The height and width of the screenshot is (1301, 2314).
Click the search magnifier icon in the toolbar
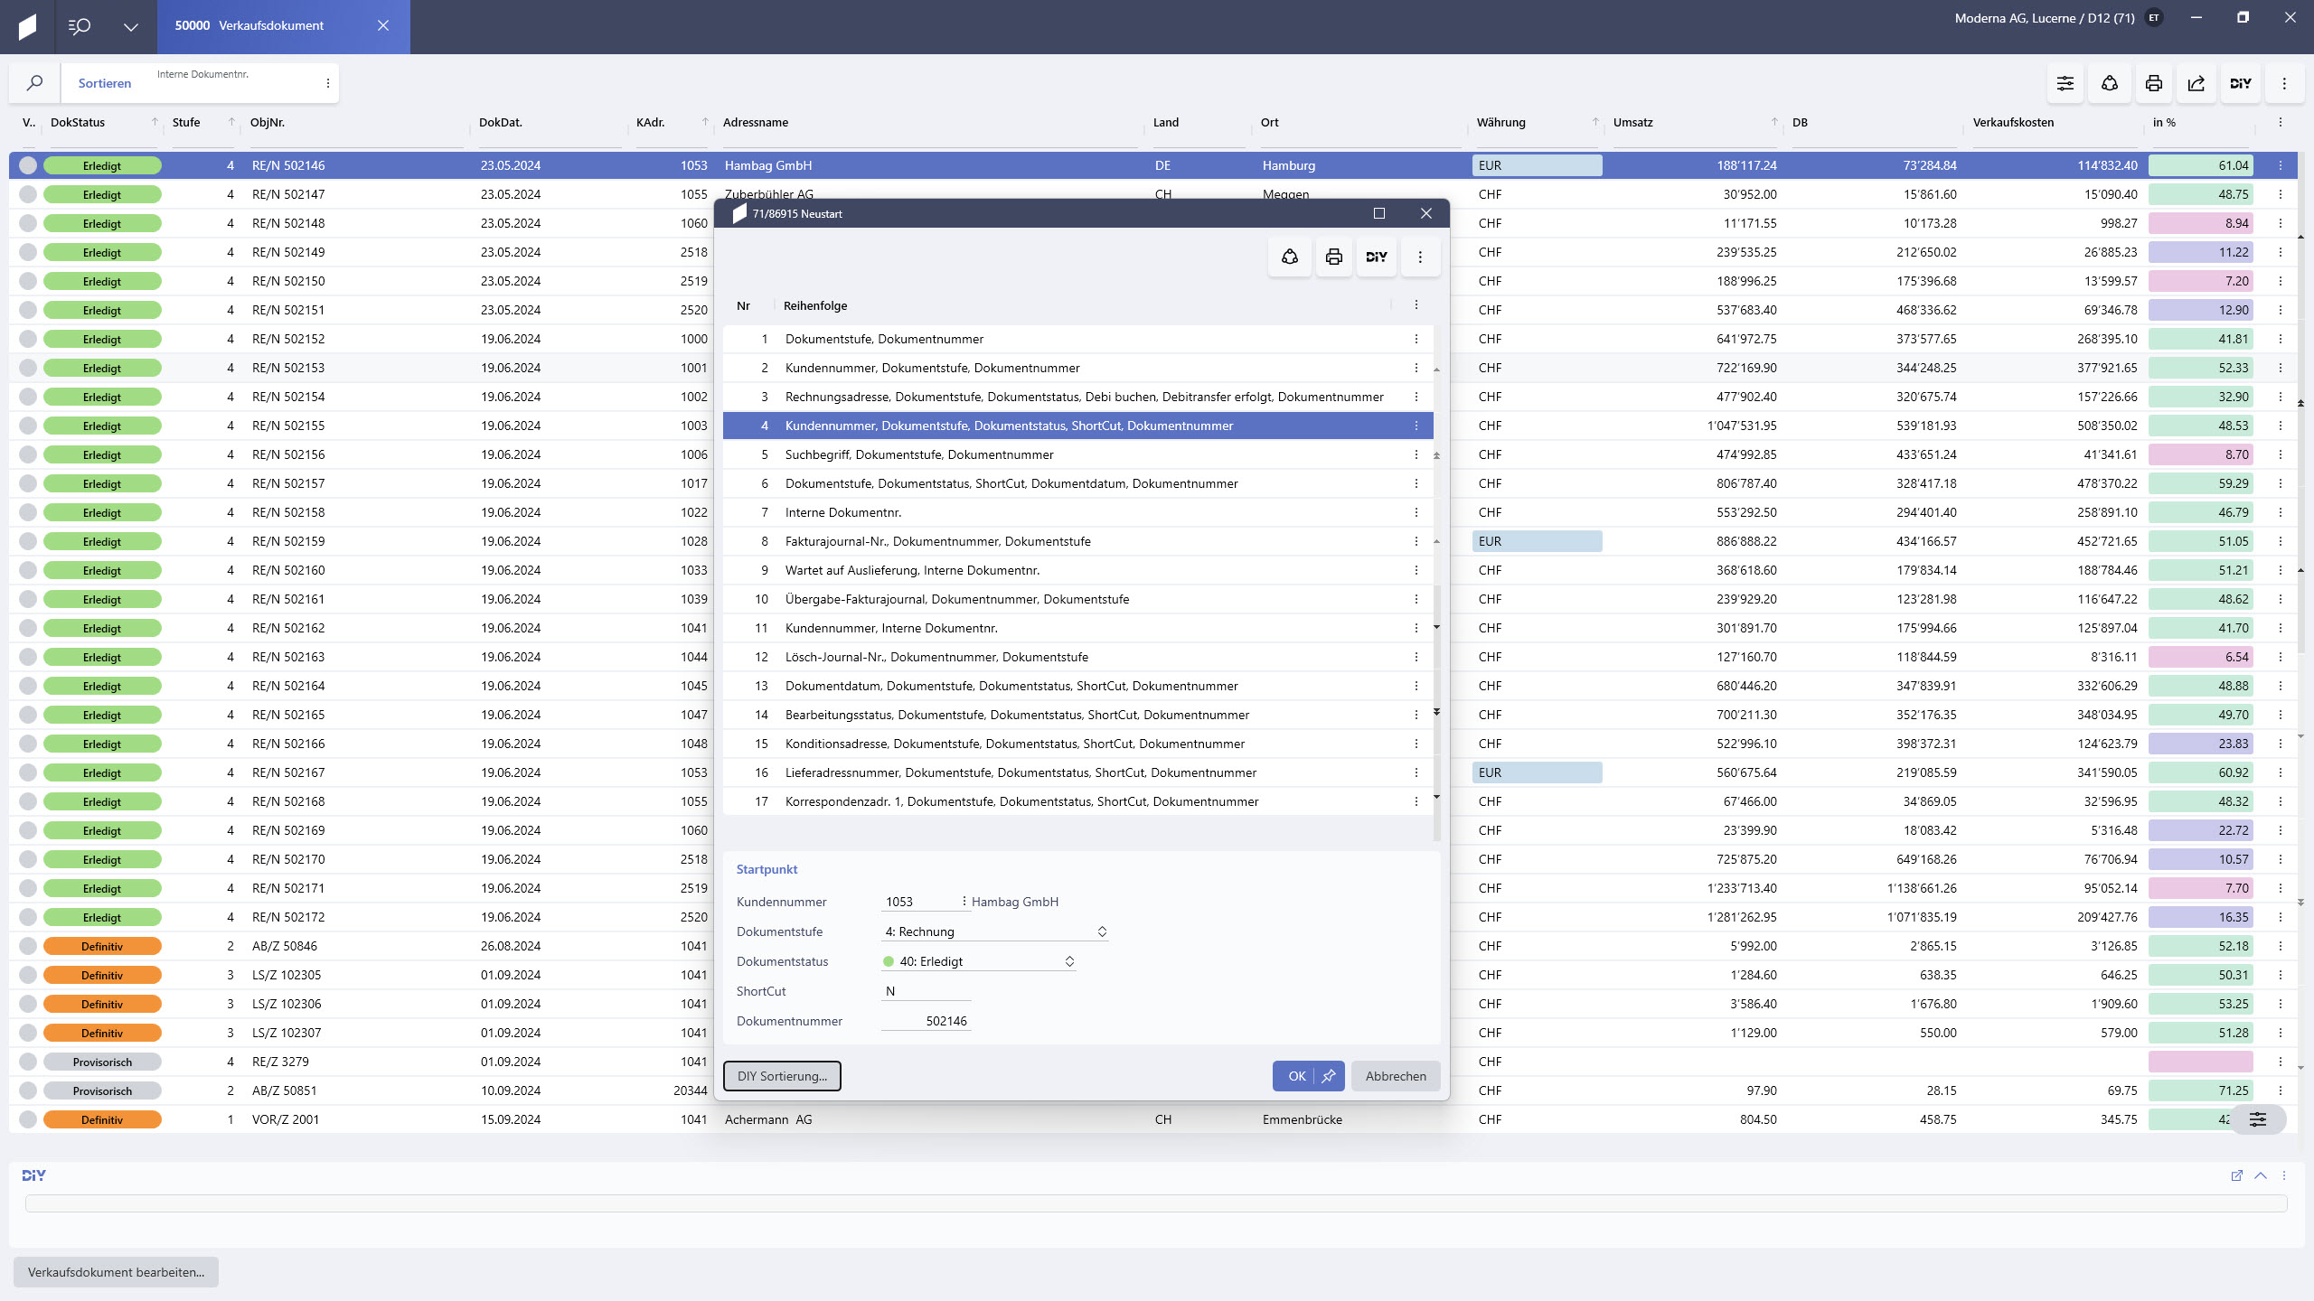point(34,83)
